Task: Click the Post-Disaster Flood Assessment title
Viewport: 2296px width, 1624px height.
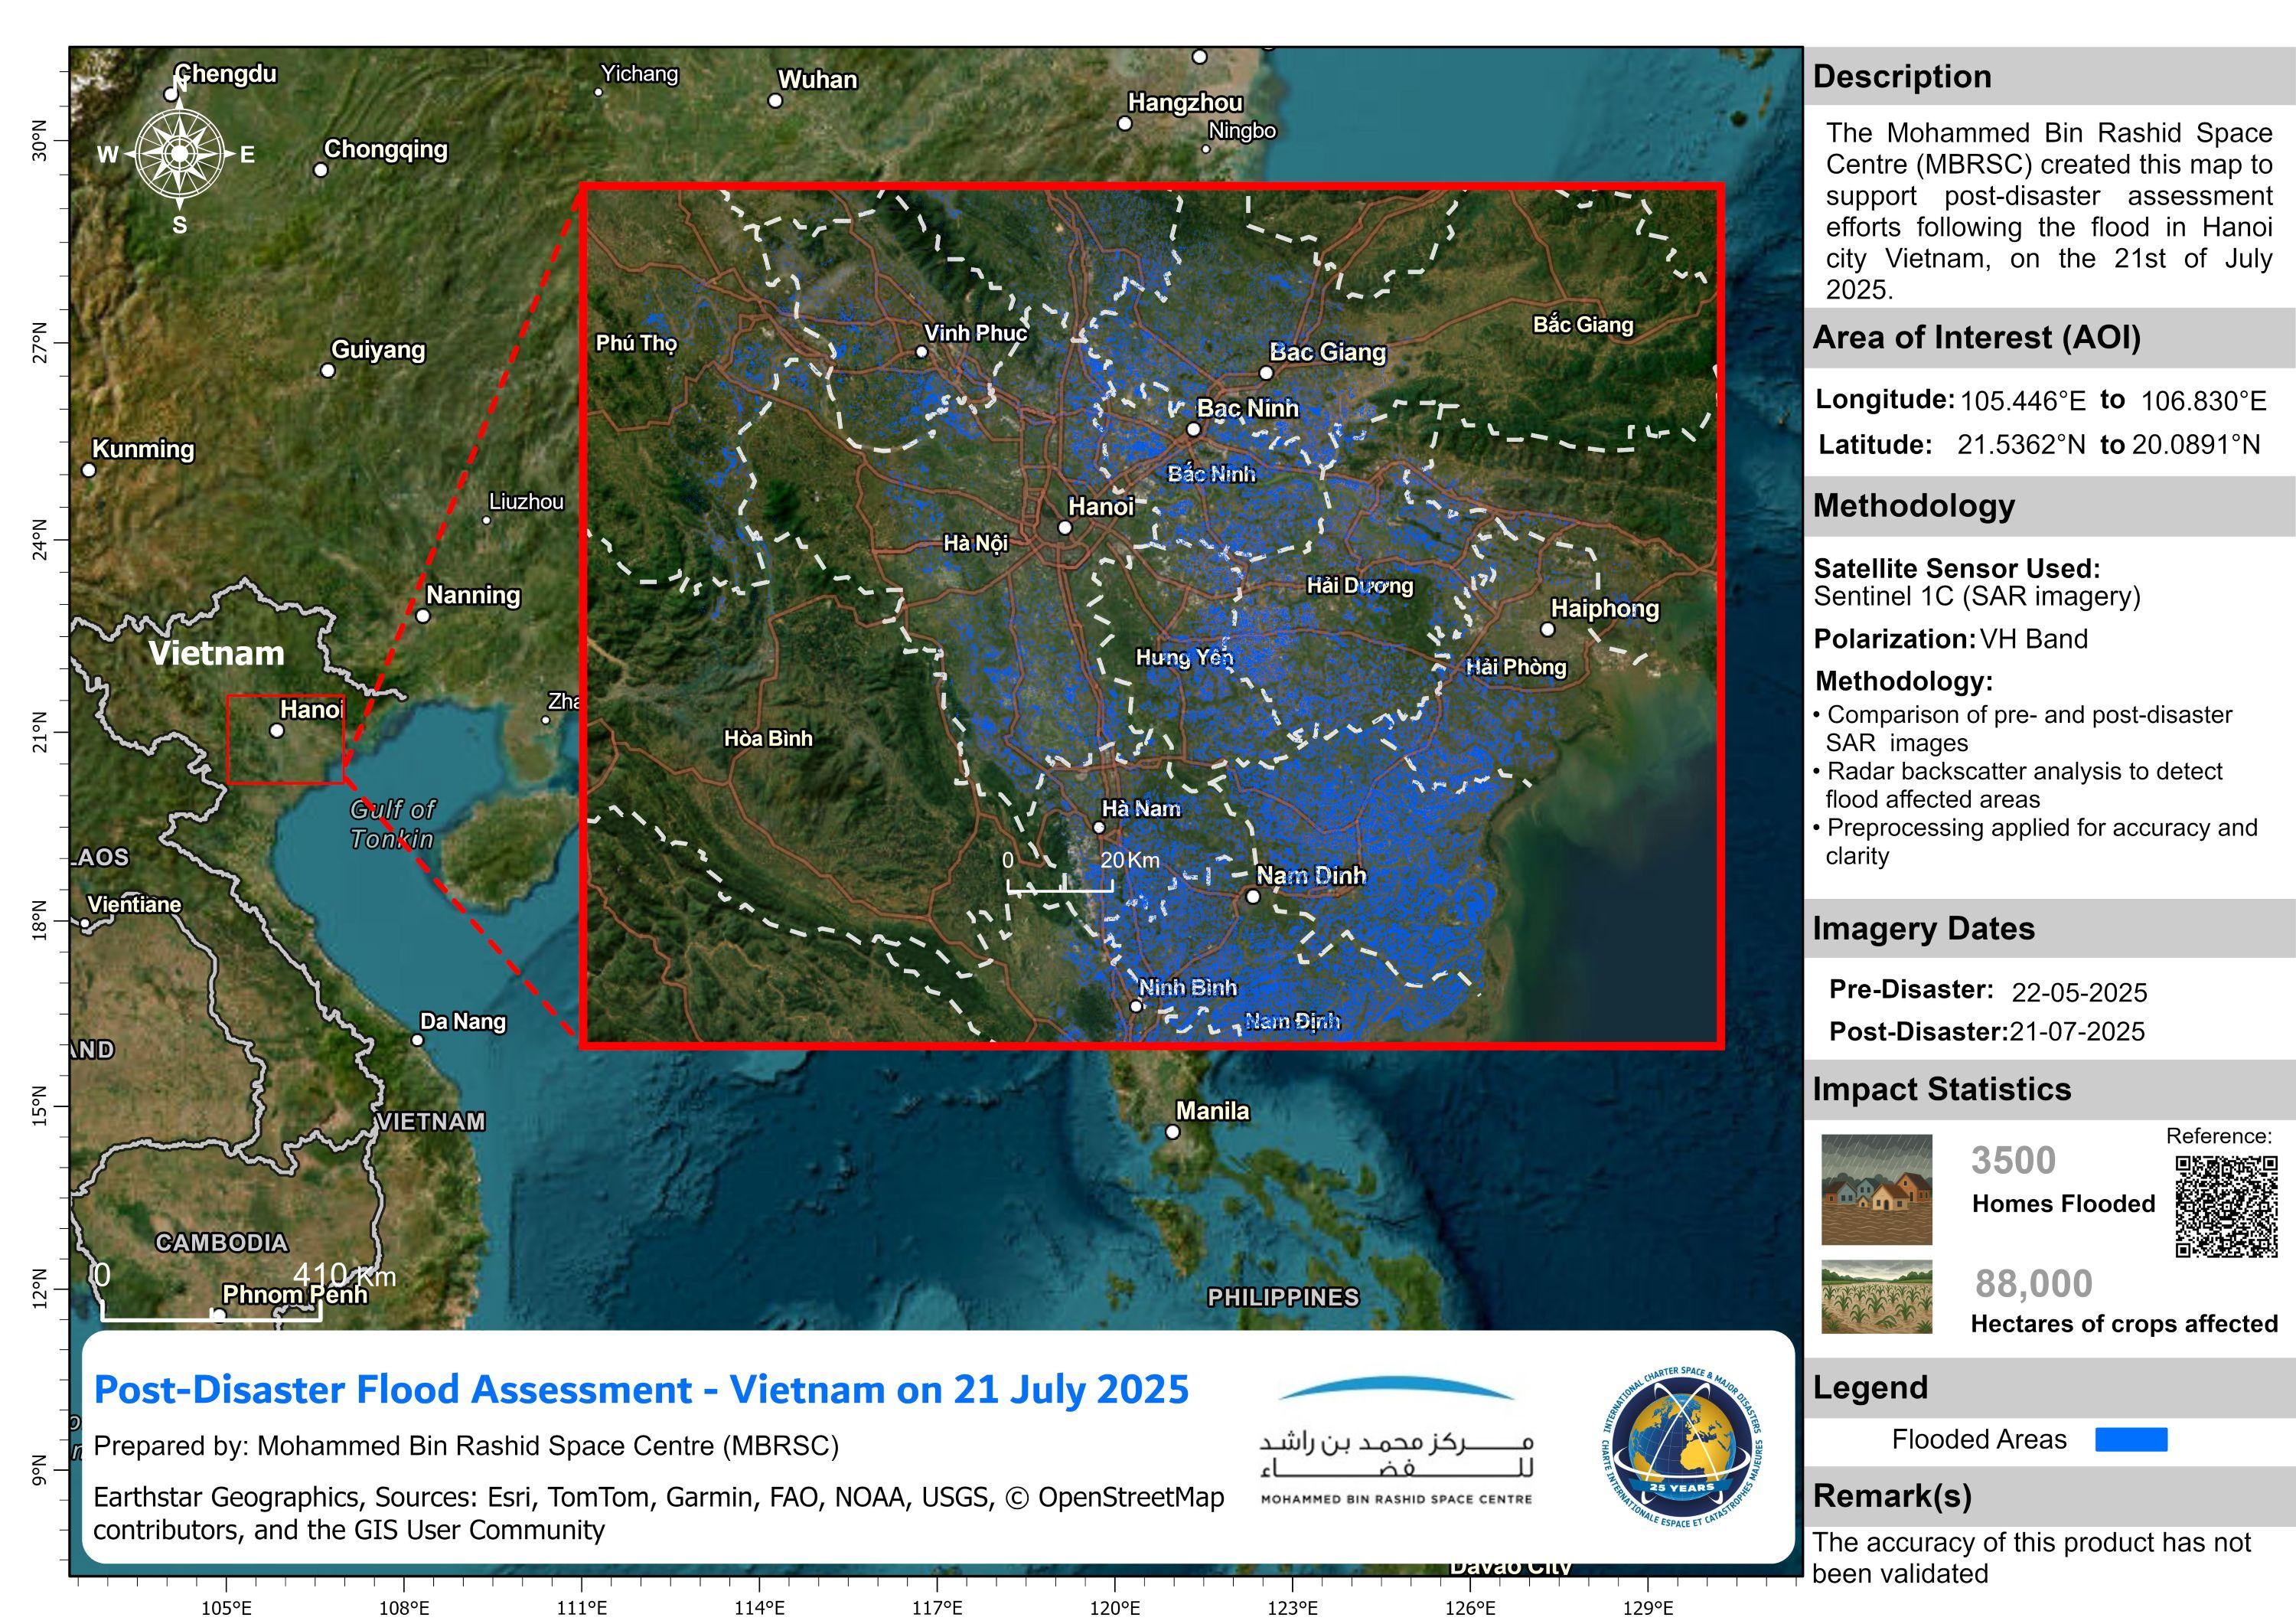Action: 641,1389
